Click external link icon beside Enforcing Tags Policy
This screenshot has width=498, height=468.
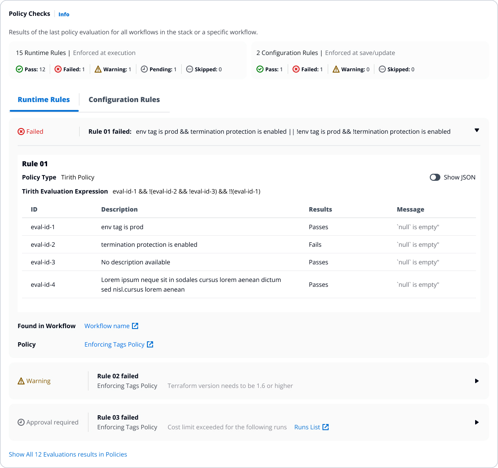click(x=150, y=344)
